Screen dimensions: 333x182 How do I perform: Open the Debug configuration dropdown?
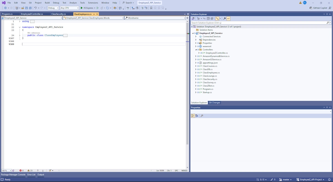pos(53,8)
